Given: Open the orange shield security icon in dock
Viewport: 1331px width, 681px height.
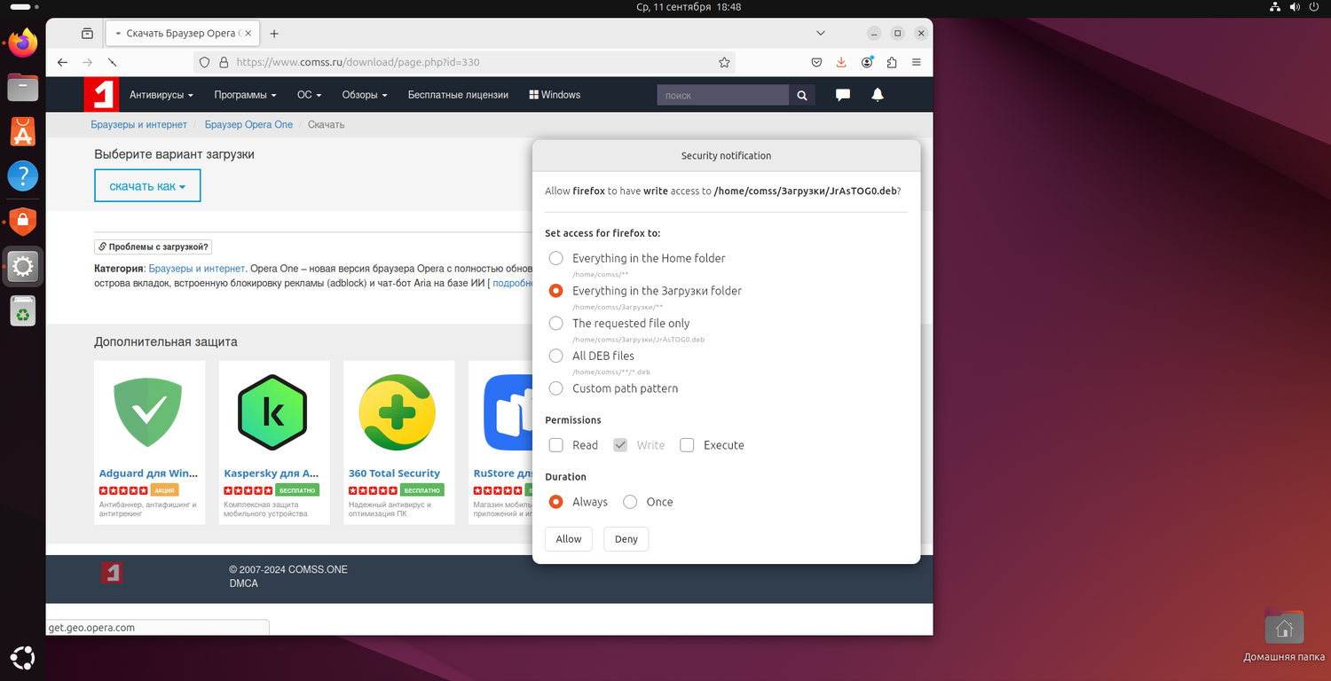Looking at the screenshot, I should (23, 221).
